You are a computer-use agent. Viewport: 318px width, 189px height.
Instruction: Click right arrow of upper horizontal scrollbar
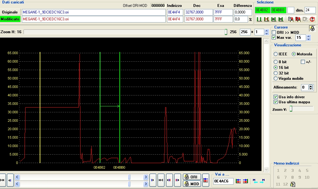click(x=146, y=177)
